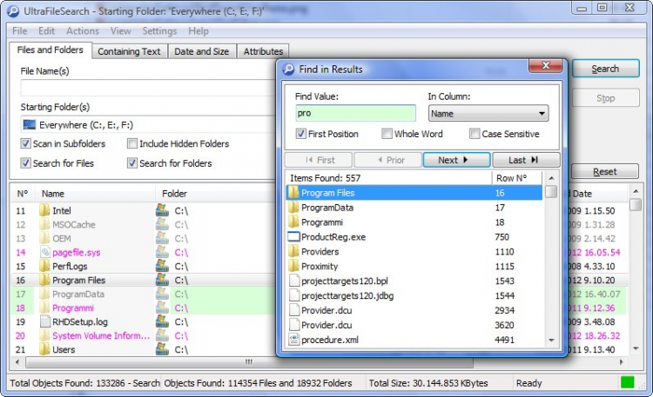Open the Help menu
653x397 pixels.
pyautogui.click(x=199, y=30)
